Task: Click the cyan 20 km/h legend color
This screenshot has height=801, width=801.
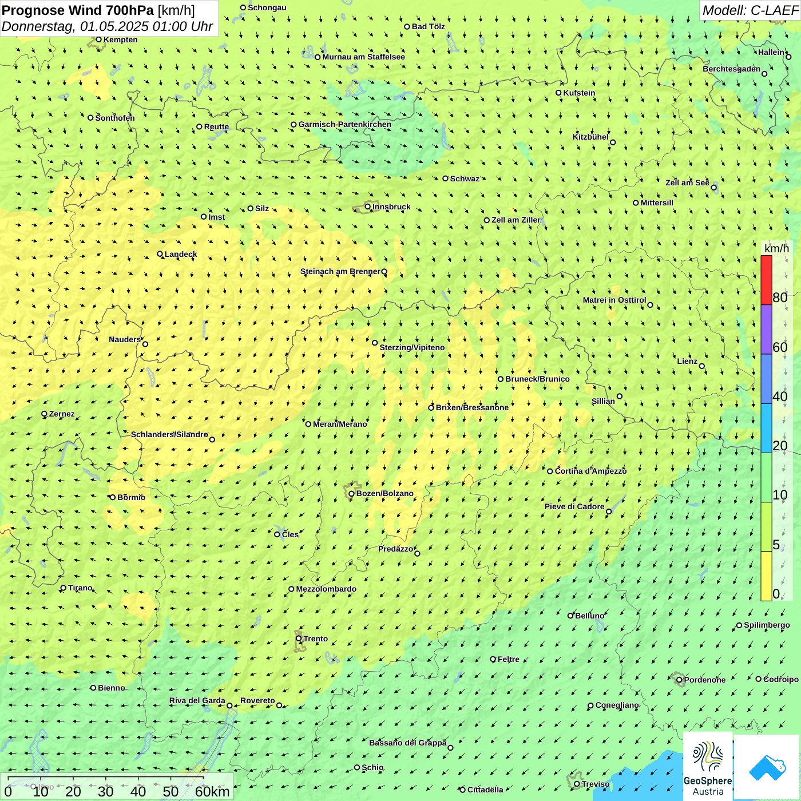Action: click(766, 428)
